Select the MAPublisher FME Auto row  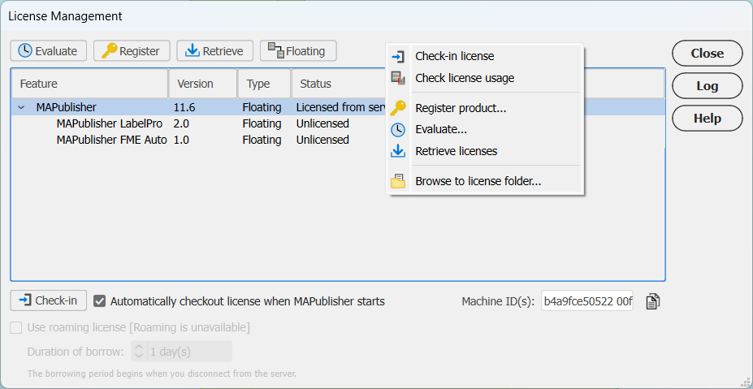pos(338,140)
